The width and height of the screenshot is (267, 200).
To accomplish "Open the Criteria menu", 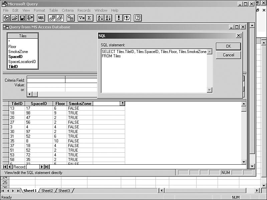I will pyautogui.click(x=68, y=10).
